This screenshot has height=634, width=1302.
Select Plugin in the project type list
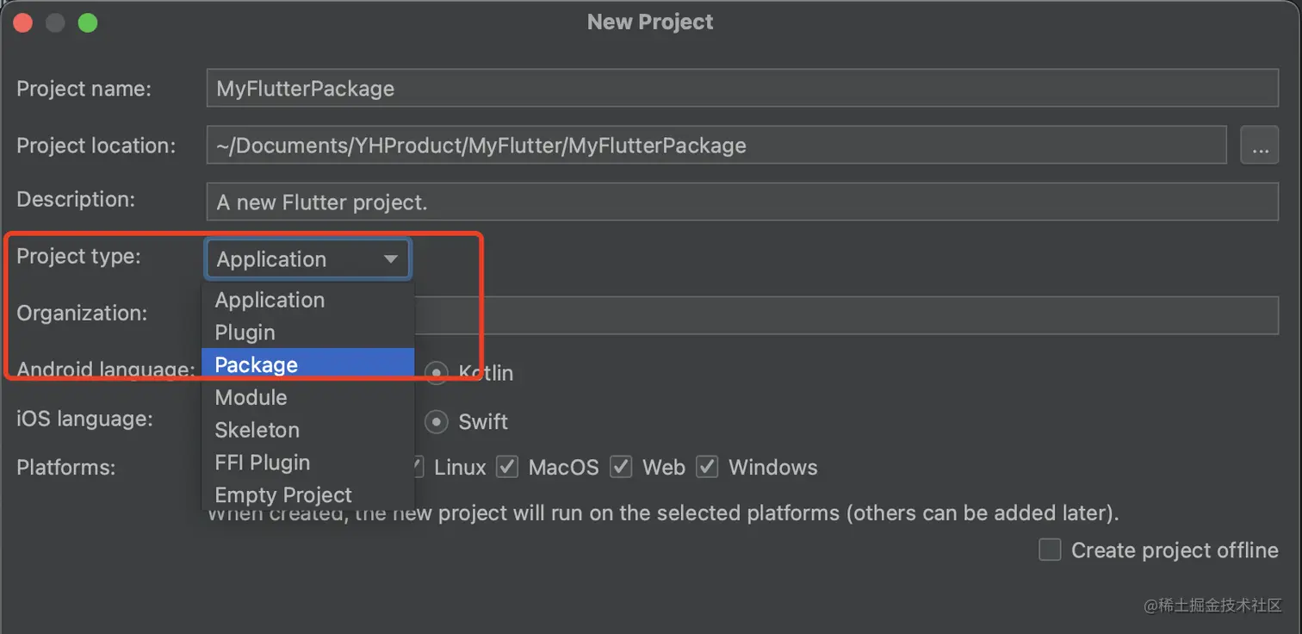pyautogui.click(x=245, y=333)
